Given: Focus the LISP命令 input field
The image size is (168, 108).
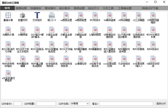Looking at the screenshot, I should click(x=17, y=104).
